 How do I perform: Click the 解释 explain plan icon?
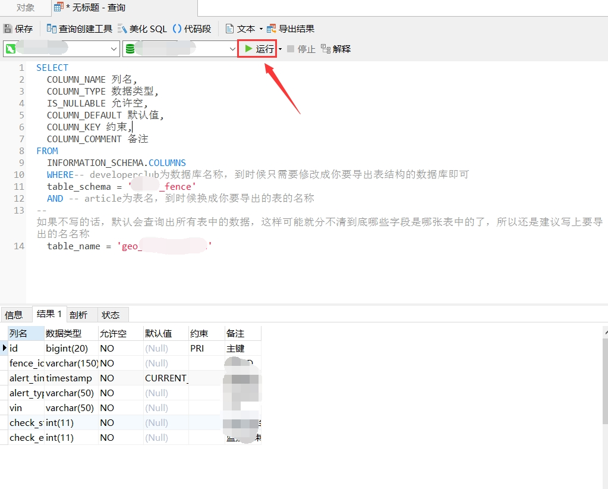tap(326, 49)
